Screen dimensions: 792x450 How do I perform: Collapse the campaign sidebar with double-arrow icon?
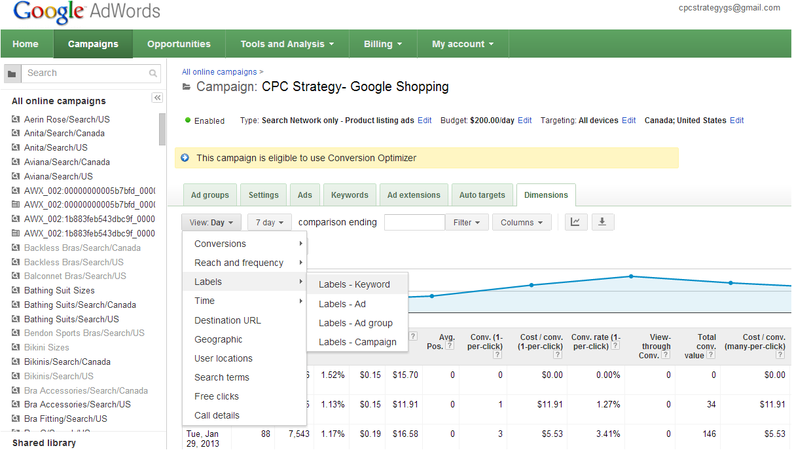[x=157, y=98]
